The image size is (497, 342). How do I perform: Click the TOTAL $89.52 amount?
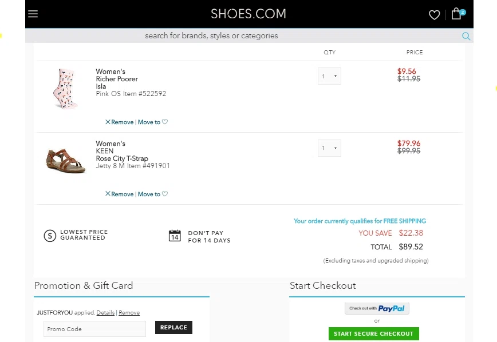click(411, 246)
